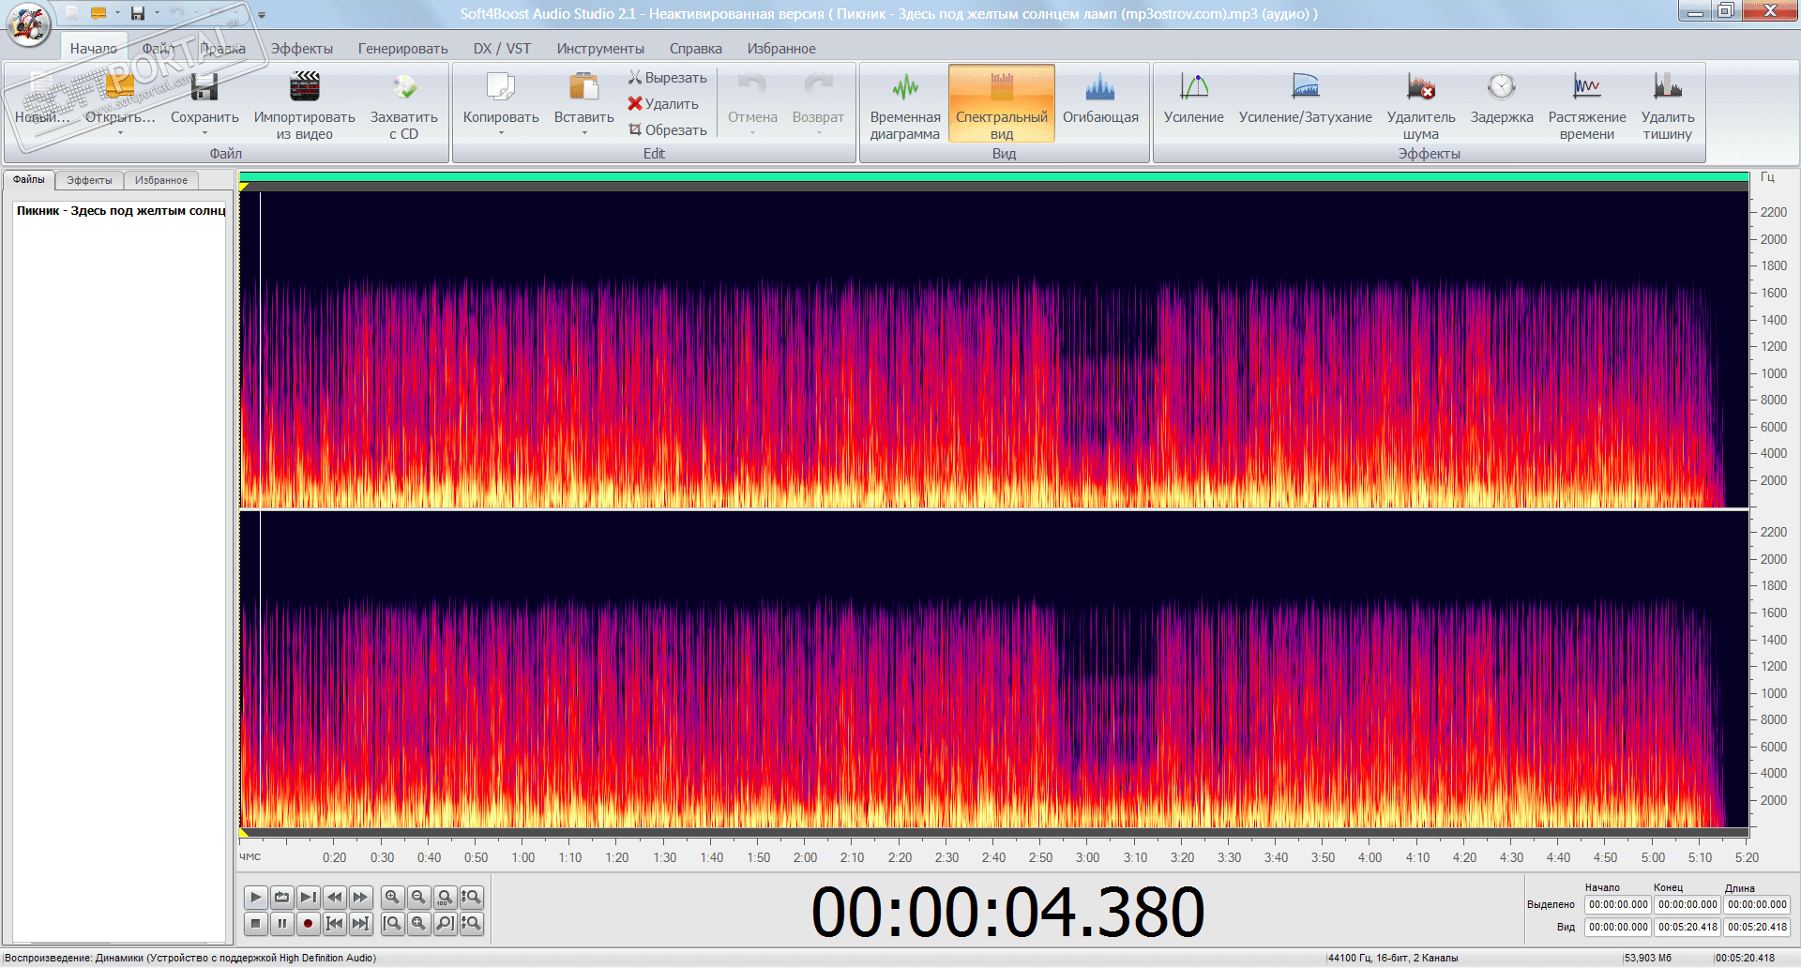Stop playback with the Stop button
This screenshot has height=968, width=1801.
coord(255,924)
